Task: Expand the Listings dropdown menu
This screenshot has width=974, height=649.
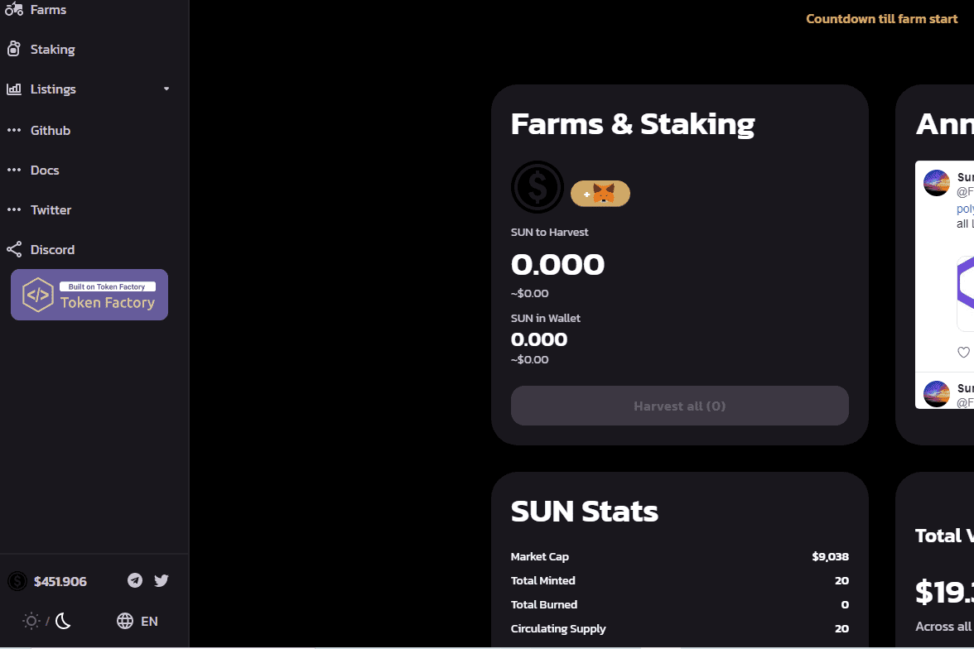Action: click(166, 89)
